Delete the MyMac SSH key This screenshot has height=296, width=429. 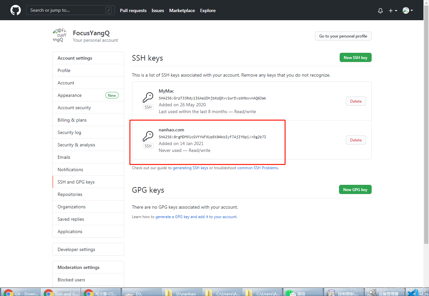point(356,101)
